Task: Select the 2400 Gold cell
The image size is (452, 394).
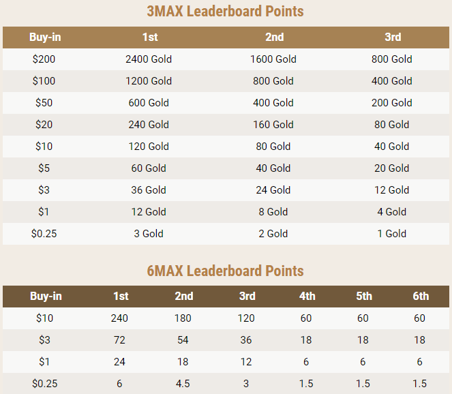Action: [x=149, y=59]
